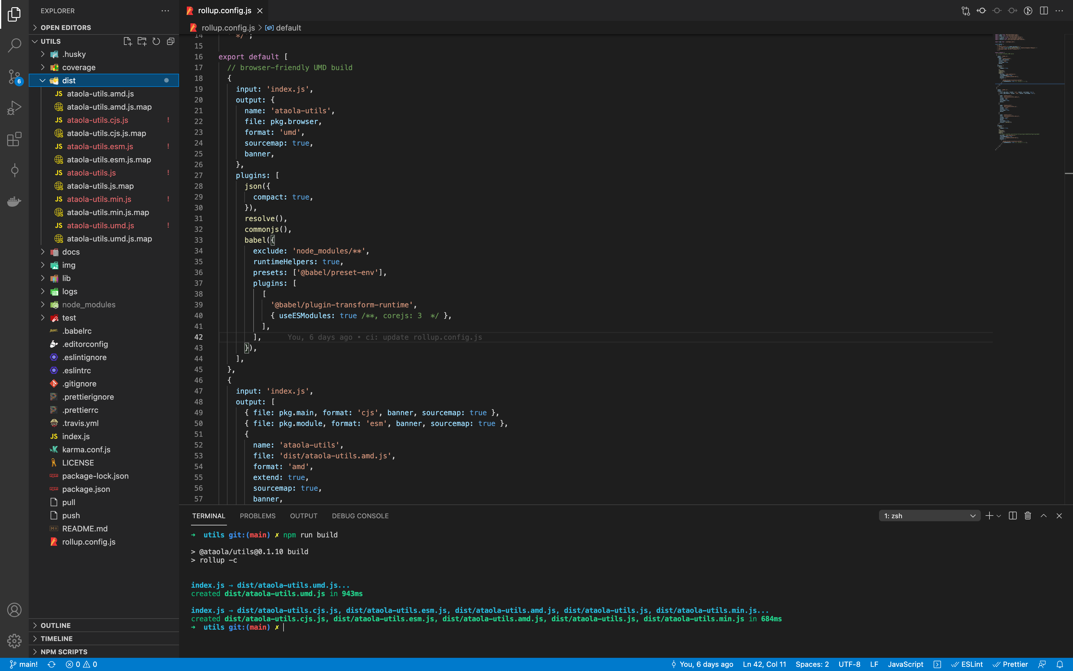Select the TERMINAL panel tab
Viewport: 1073px width, 671px height.
[x=208, y=516]
